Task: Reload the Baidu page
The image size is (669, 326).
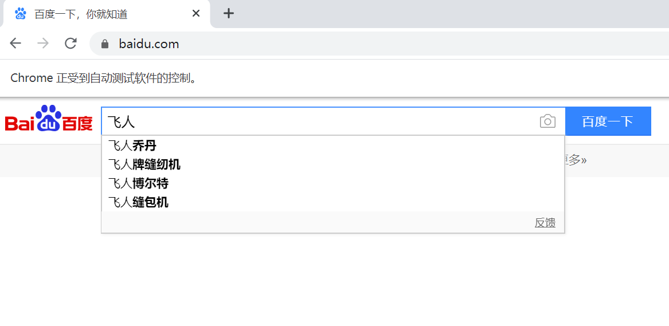Action: [71, 44]
